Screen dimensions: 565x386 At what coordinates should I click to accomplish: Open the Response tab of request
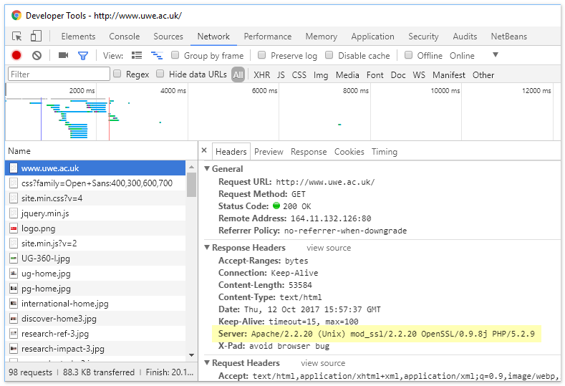[x=309, y=152]
